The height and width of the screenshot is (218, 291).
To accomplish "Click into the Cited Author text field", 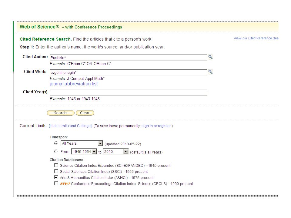I will pos(129,58).
